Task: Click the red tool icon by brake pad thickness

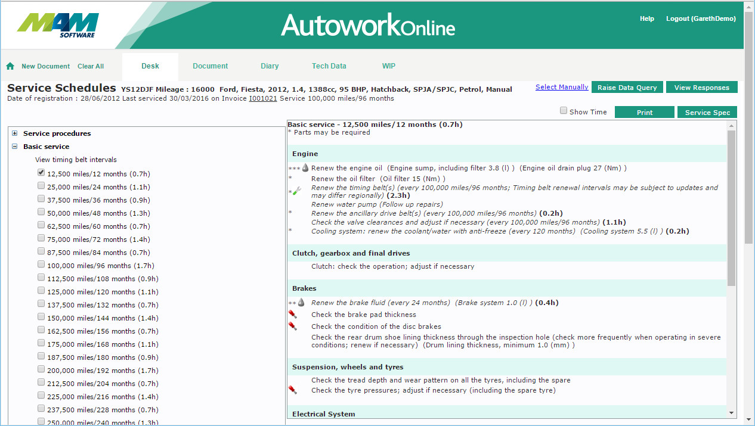Action: point(292,314)
